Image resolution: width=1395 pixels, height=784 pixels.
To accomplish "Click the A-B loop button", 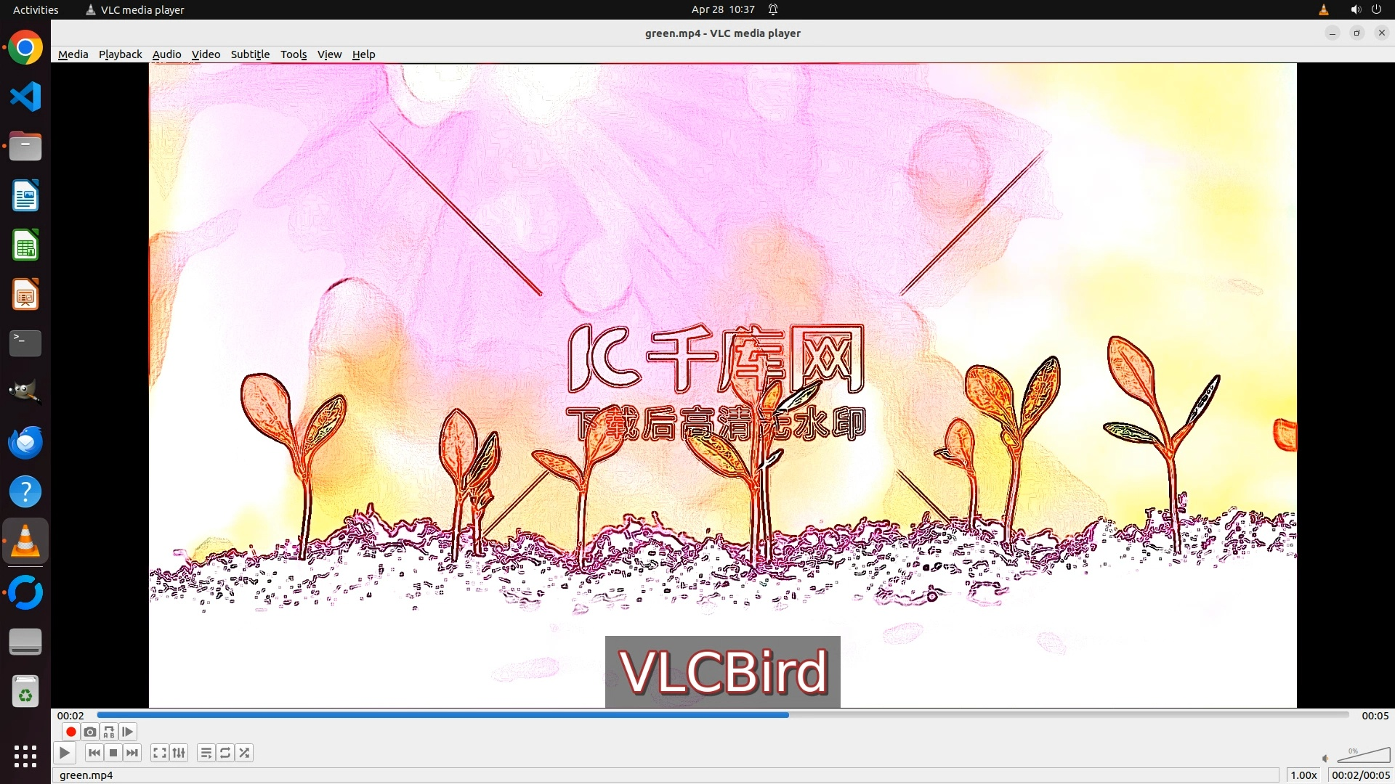I will pyautogui.click(x=109, y=732).
